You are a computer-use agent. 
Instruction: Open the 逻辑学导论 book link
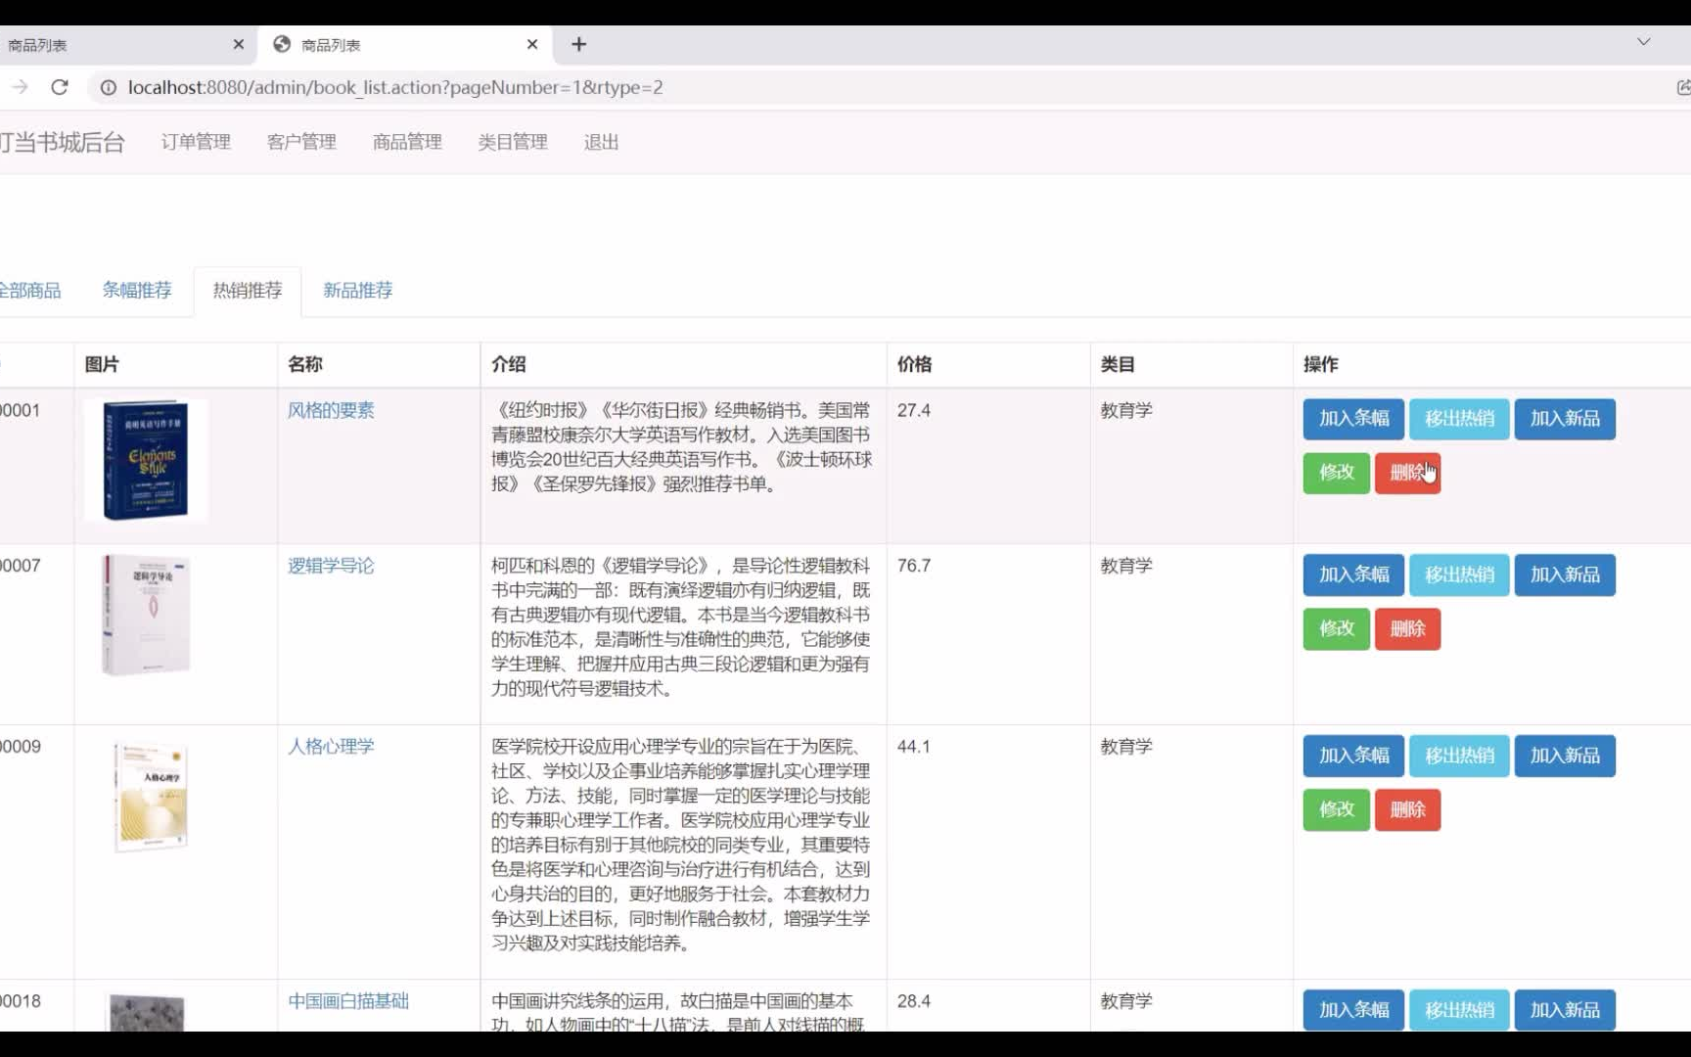click(x=331, y=566)
